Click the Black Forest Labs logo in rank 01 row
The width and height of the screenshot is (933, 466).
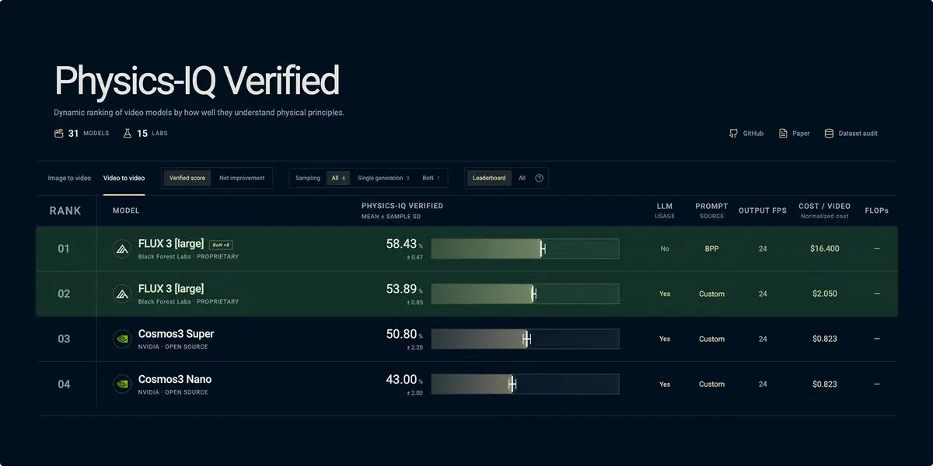pyautogui.click(x=122, y=249)
